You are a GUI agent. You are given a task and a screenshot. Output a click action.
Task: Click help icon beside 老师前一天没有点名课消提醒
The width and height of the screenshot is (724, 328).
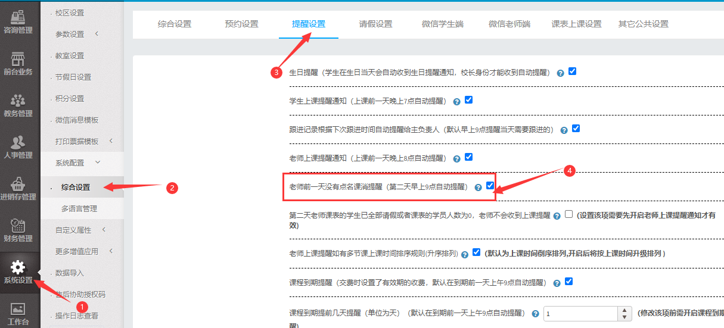click(x=478, y=188)
